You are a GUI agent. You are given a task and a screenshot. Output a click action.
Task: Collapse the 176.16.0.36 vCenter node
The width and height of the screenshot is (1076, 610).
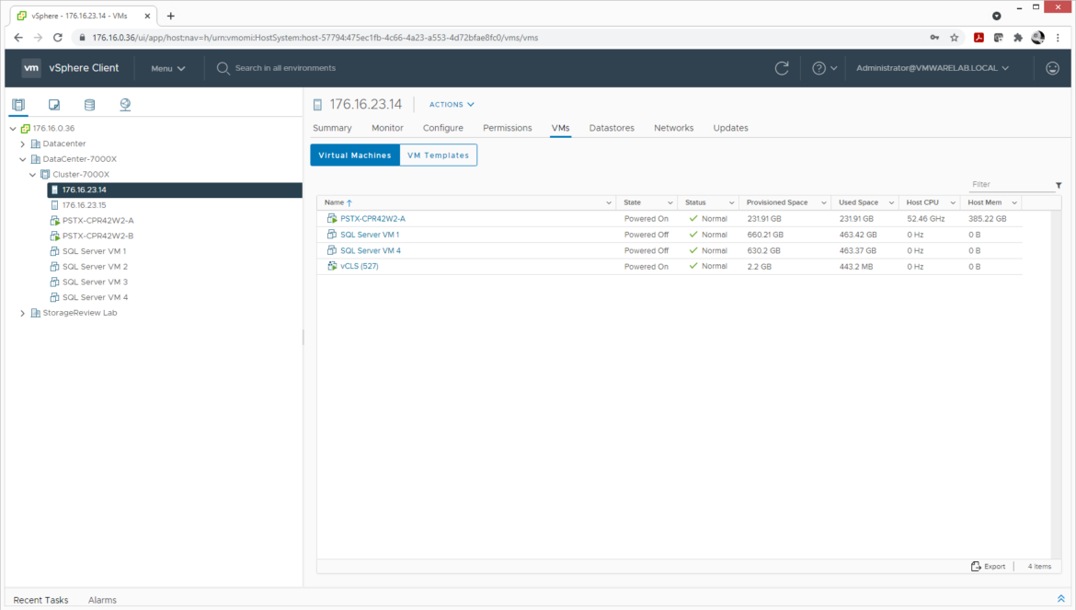click(x=13, y=128)
